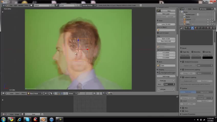The image size is (217, 122).
Task: Click the New Layer button
Action: tap(166, 14)
